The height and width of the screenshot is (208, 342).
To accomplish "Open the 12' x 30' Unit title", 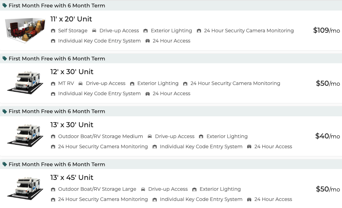I will click(72, 72).
